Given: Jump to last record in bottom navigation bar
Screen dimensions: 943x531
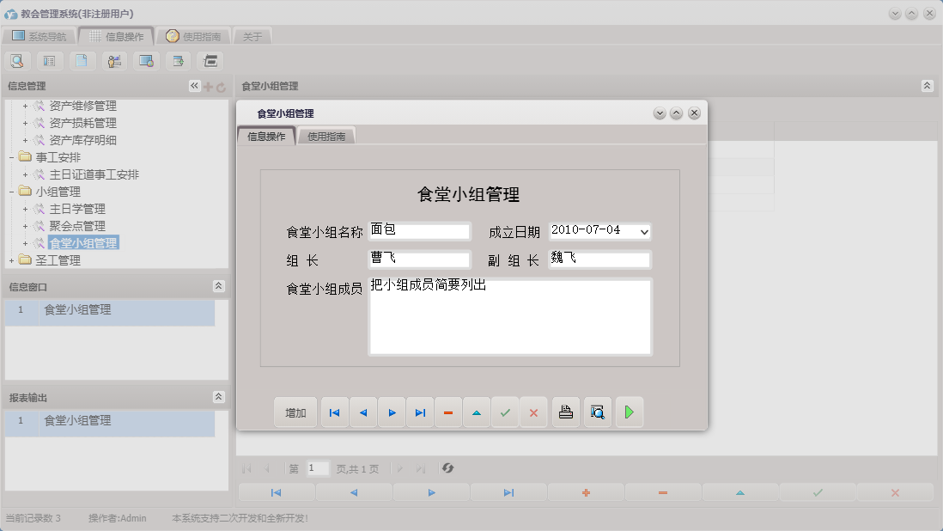Looking at the screenshot, I should tap(508, 492).
